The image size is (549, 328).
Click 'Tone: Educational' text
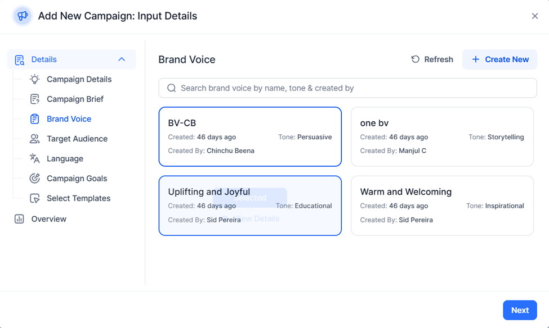[x=303, y=206]
